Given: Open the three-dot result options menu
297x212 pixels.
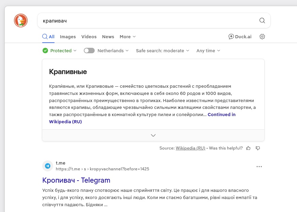Looking at the screenshot, I should click(259, 167).
